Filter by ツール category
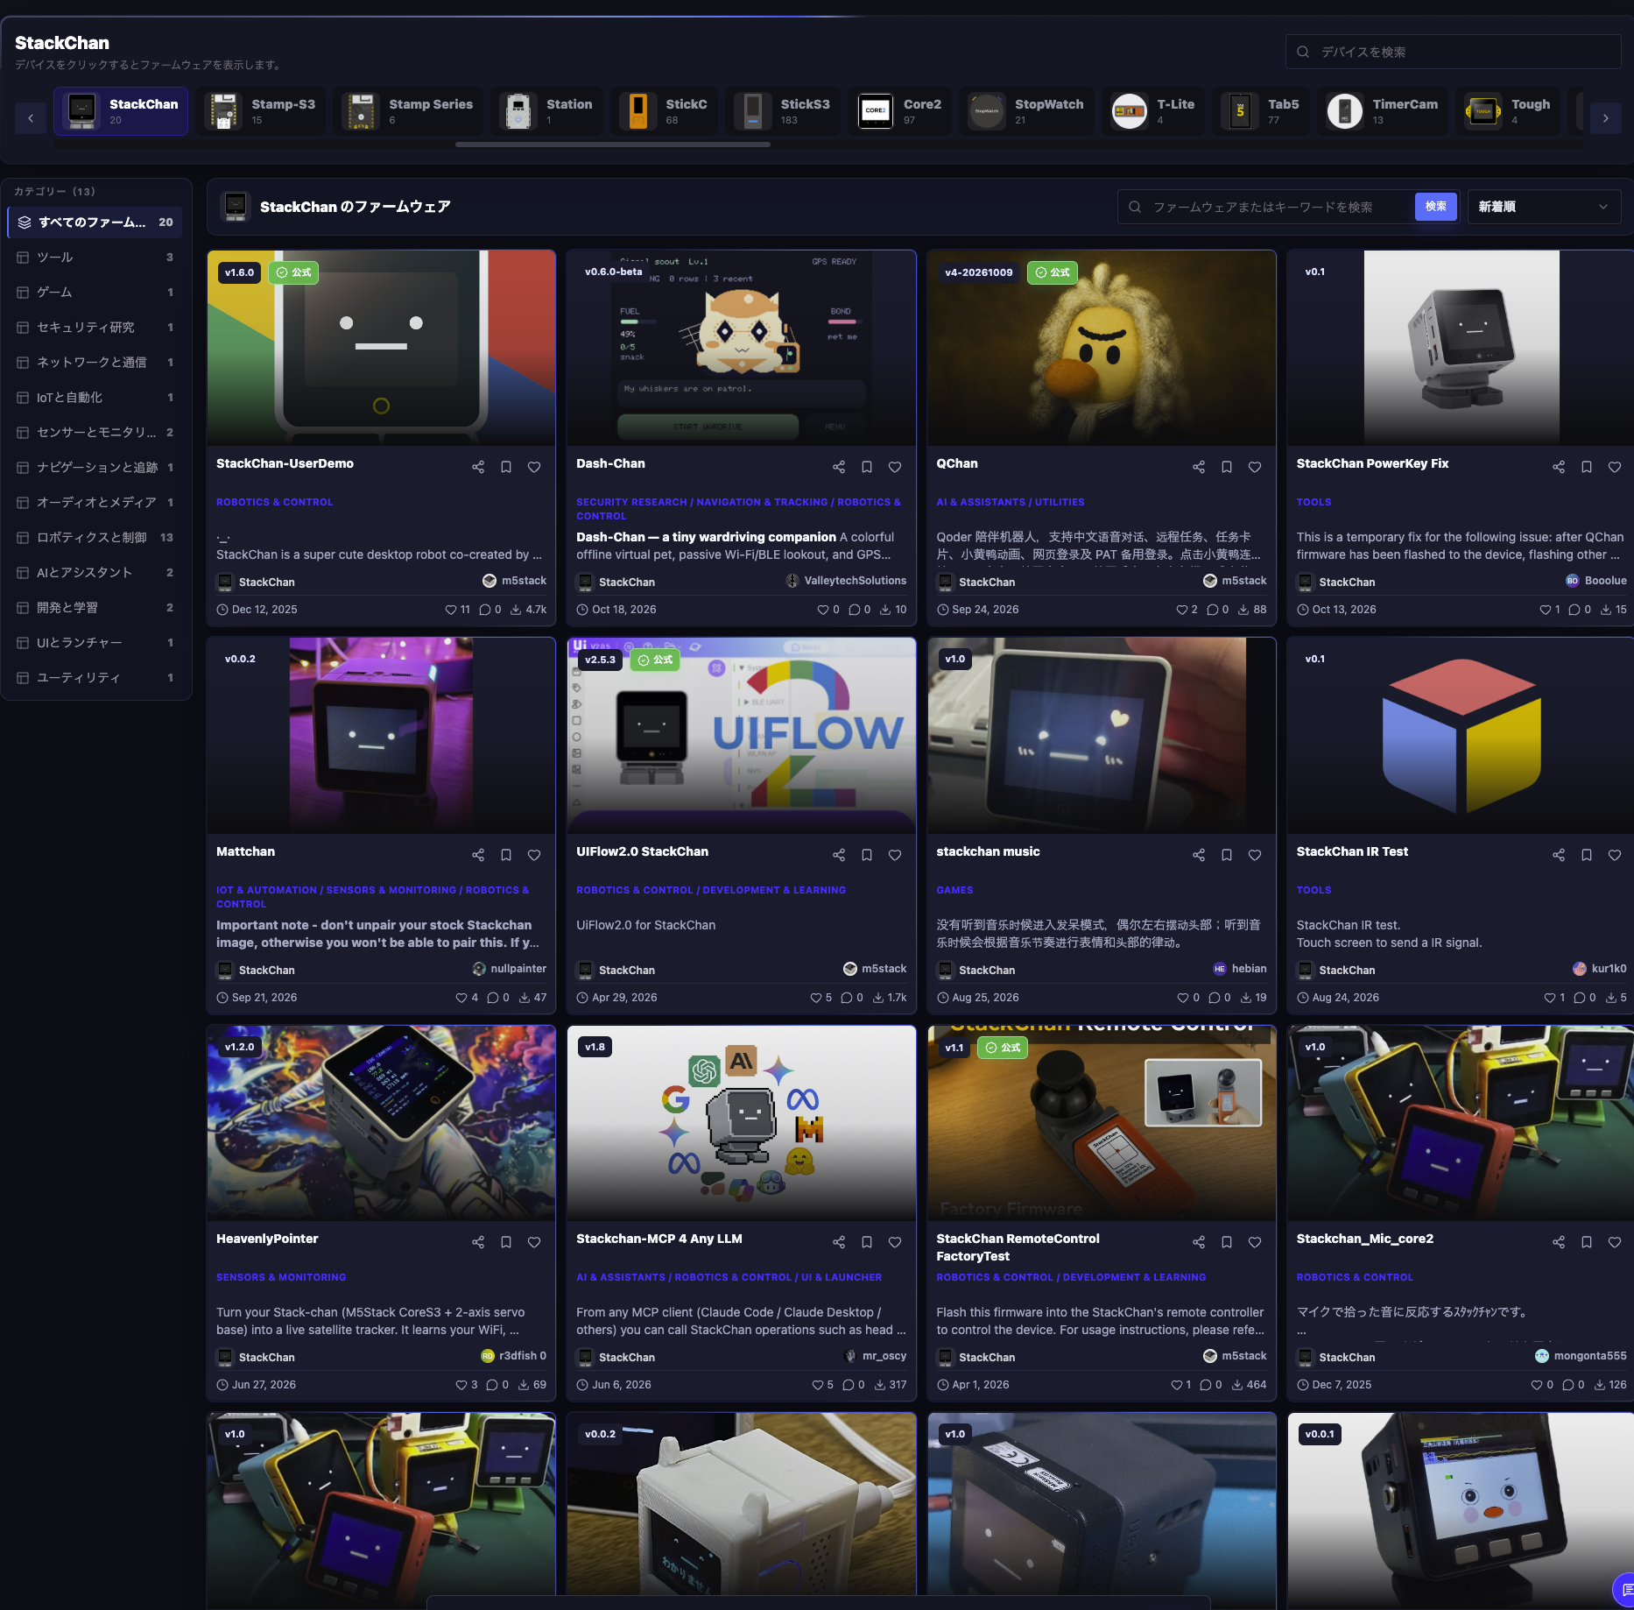This screenshot has height=1610, width=1634. click(x=95, y=258)
